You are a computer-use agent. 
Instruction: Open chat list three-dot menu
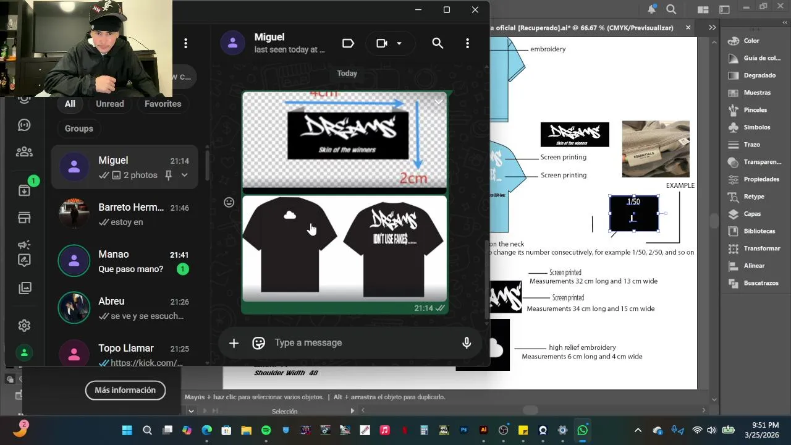[185, 43]
